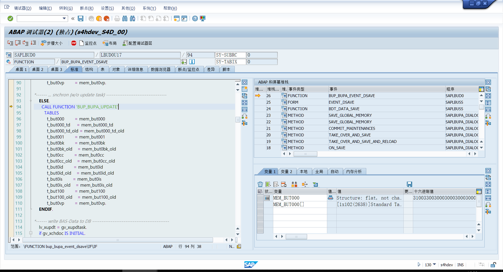
Task: Click the Return step-out debugger icon
Action: (25, 43)
